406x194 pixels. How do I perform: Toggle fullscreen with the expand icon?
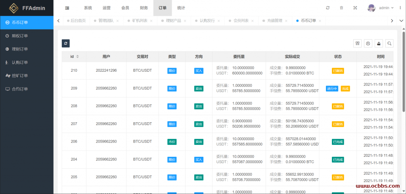[355, 8]
